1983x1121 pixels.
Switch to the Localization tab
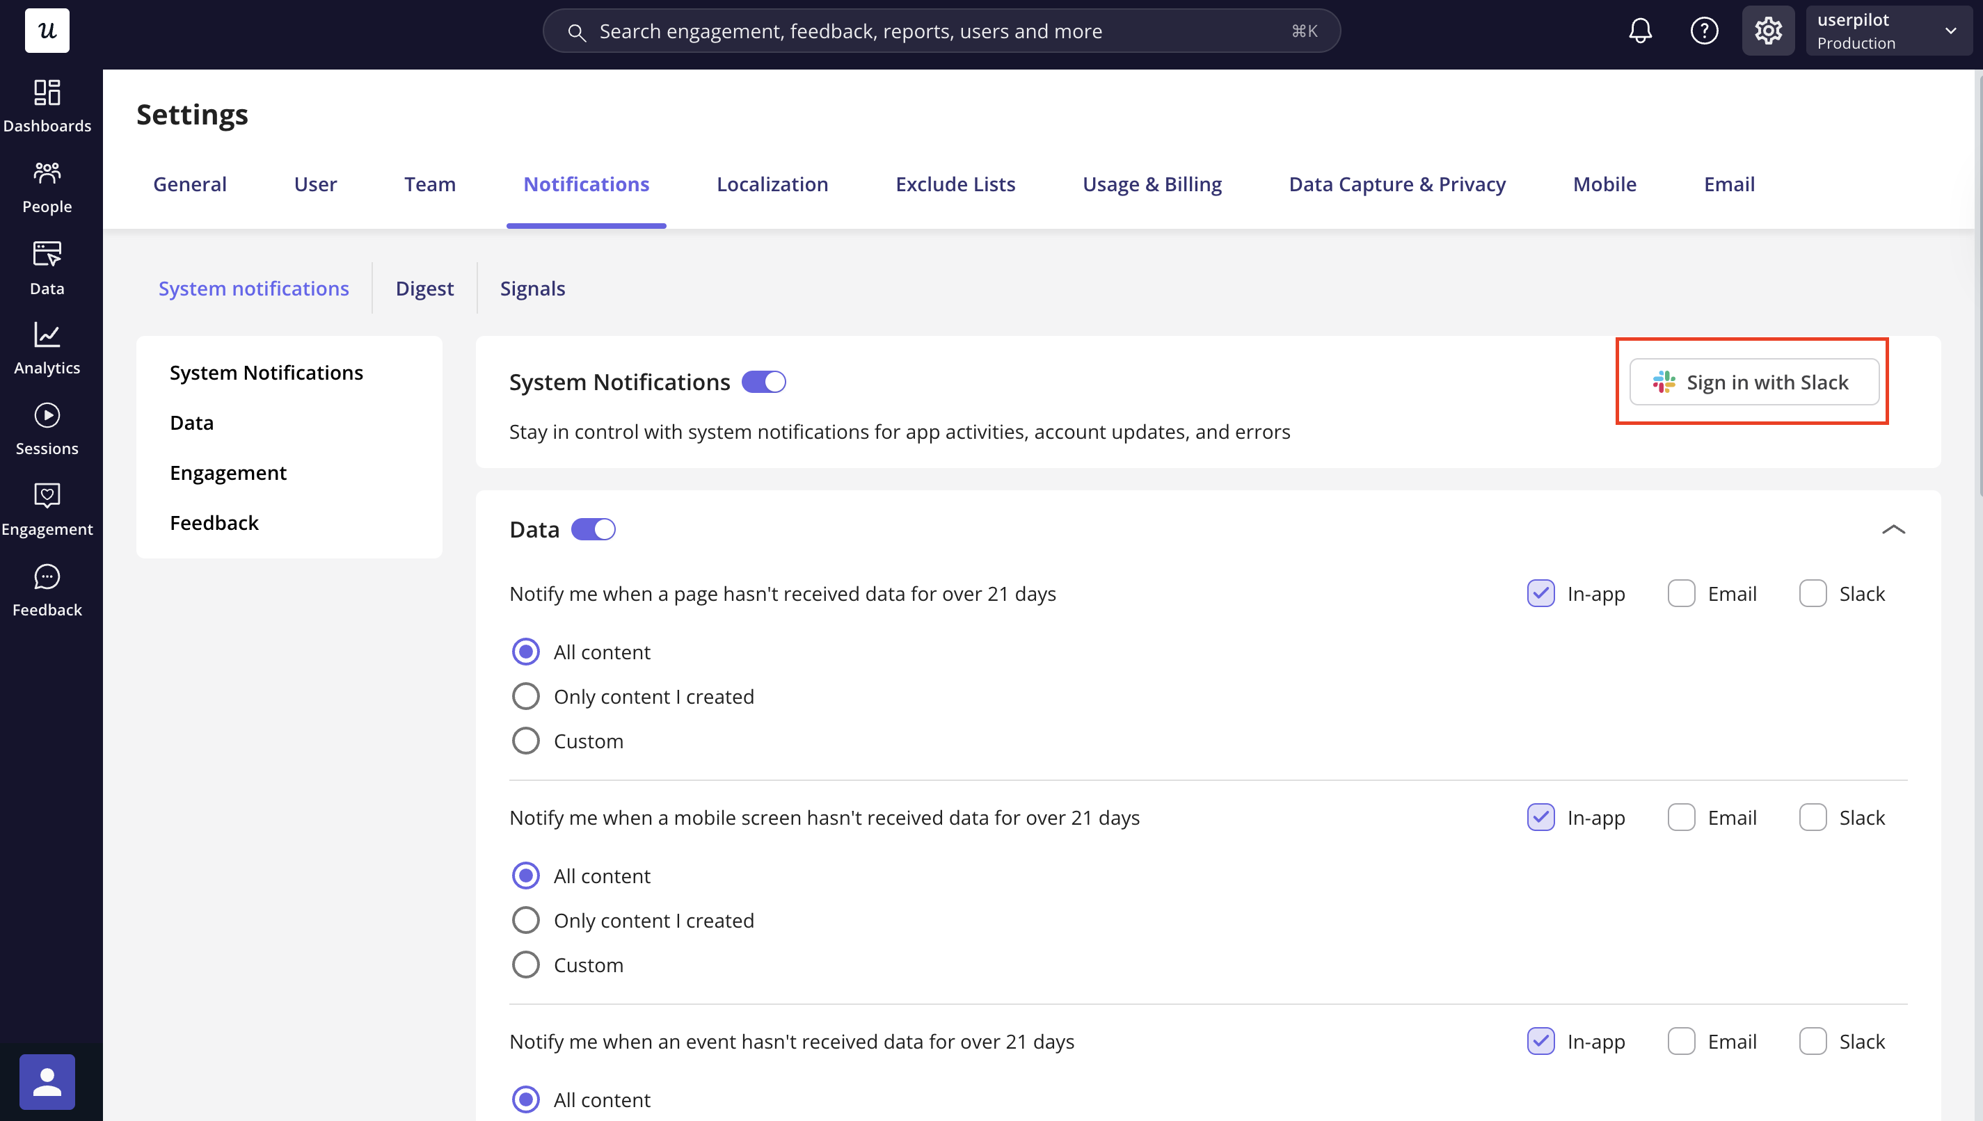pos(772,184)
